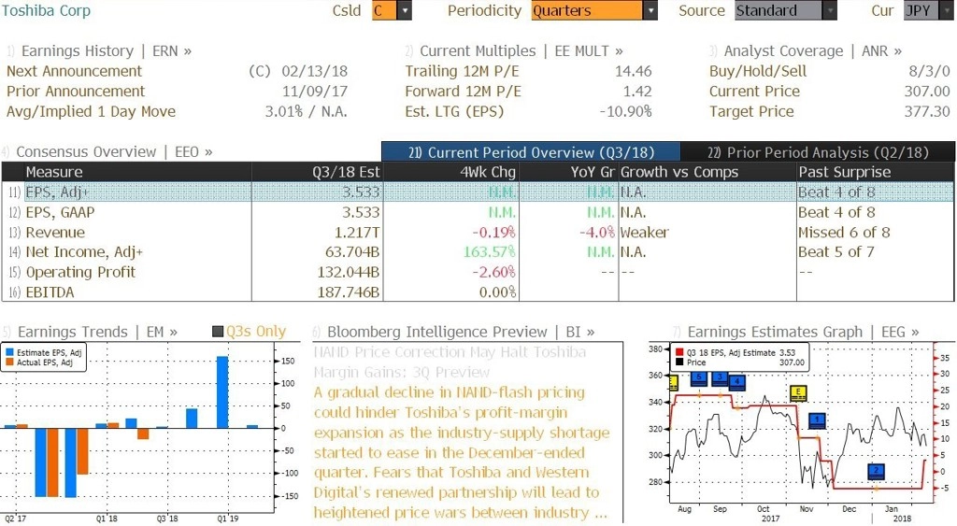
Task: Click blue news marker 1 on estimates graph
Action: 817,420
